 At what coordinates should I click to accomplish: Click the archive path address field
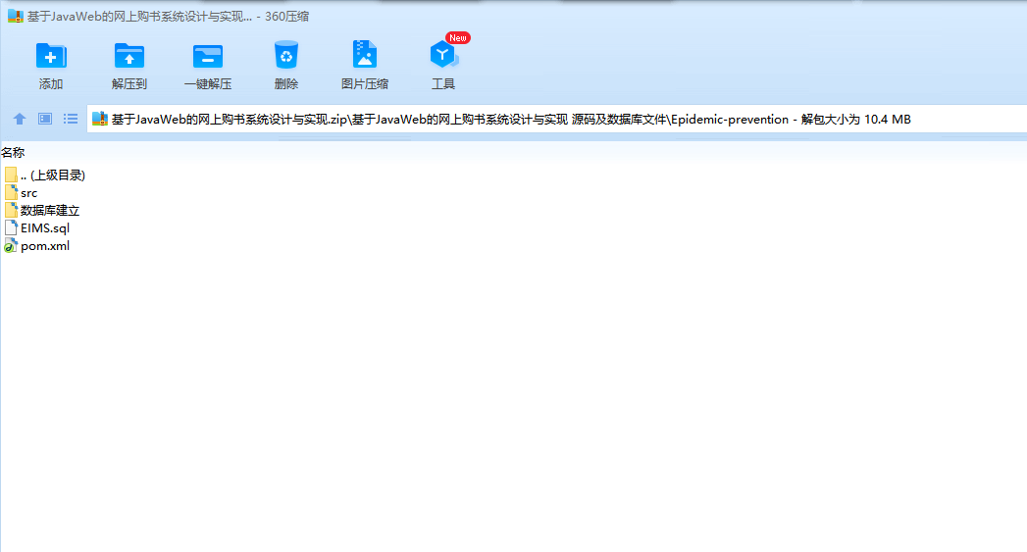coord(557,120)
